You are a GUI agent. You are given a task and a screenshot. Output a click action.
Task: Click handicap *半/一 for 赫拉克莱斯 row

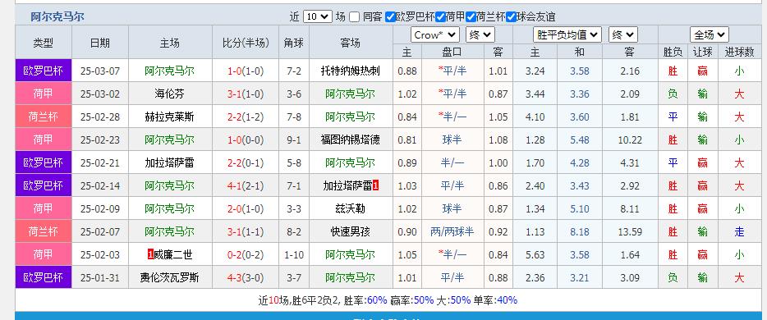[x=452, y=117]
